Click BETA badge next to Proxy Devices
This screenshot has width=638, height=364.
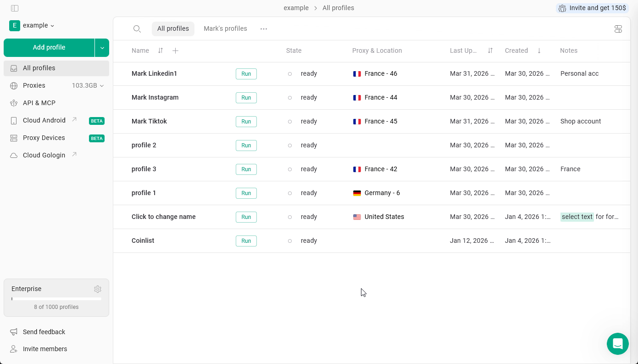pos(97,139)
